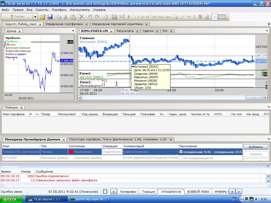Click the cut scissors icon
Image resolution: width=271 pixels, height=203 pixels.
[65, 17]
